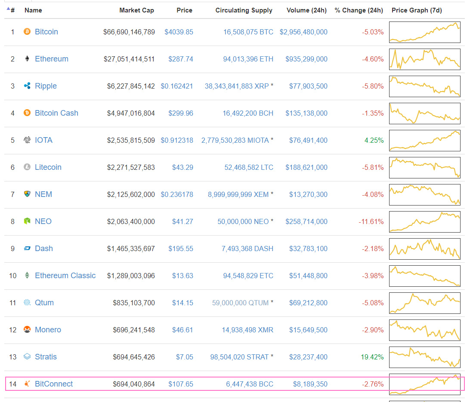Sort table by Market Cap header
This screenshot has width=470, height=402.
click(136, 10)
